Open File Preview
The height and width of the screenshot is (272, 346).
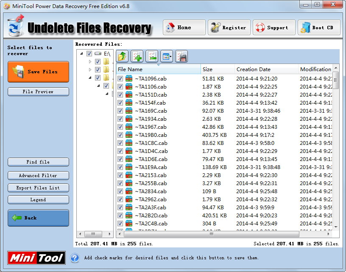click(x=39, y=92)
